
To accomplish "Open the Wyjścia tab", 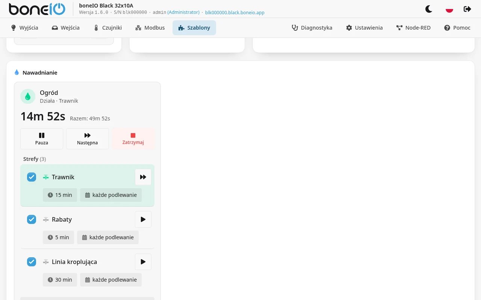I will [24, 28].
